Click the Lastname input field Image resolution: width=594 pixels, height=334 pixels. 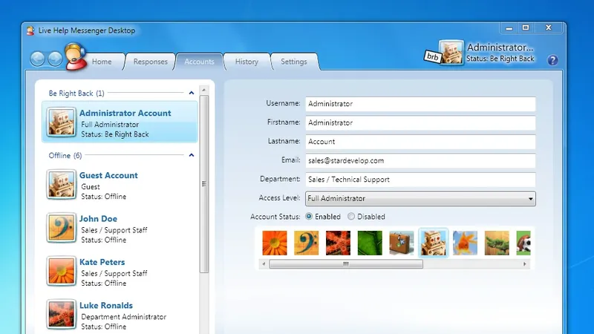click(x=420, y=142)
